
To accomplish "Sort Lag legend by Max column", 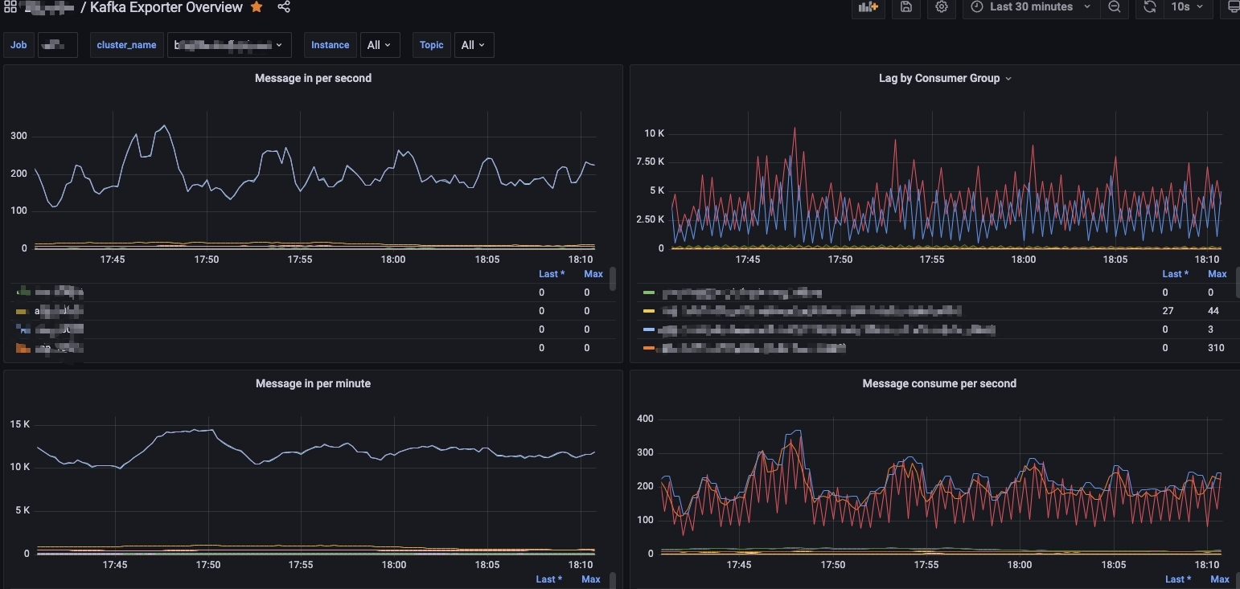I will [x=1217, y=274].
